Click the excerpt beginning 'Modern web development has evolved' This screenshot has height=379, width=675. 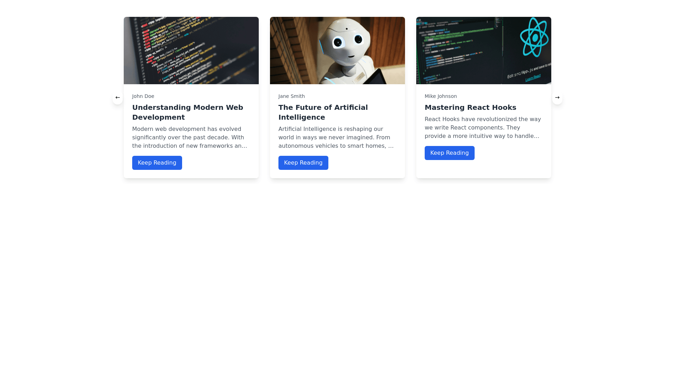pos(190,138)
